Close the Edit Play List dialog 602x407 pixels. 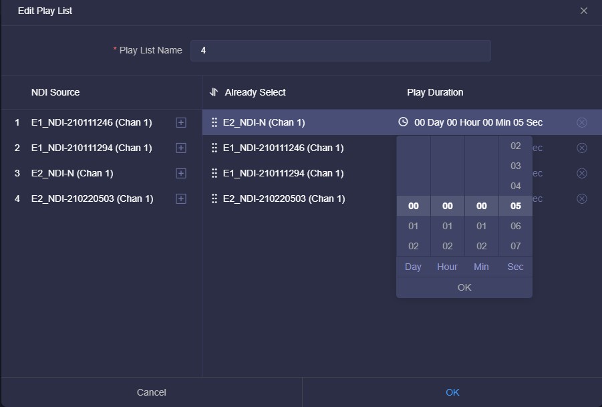[583, 11]
